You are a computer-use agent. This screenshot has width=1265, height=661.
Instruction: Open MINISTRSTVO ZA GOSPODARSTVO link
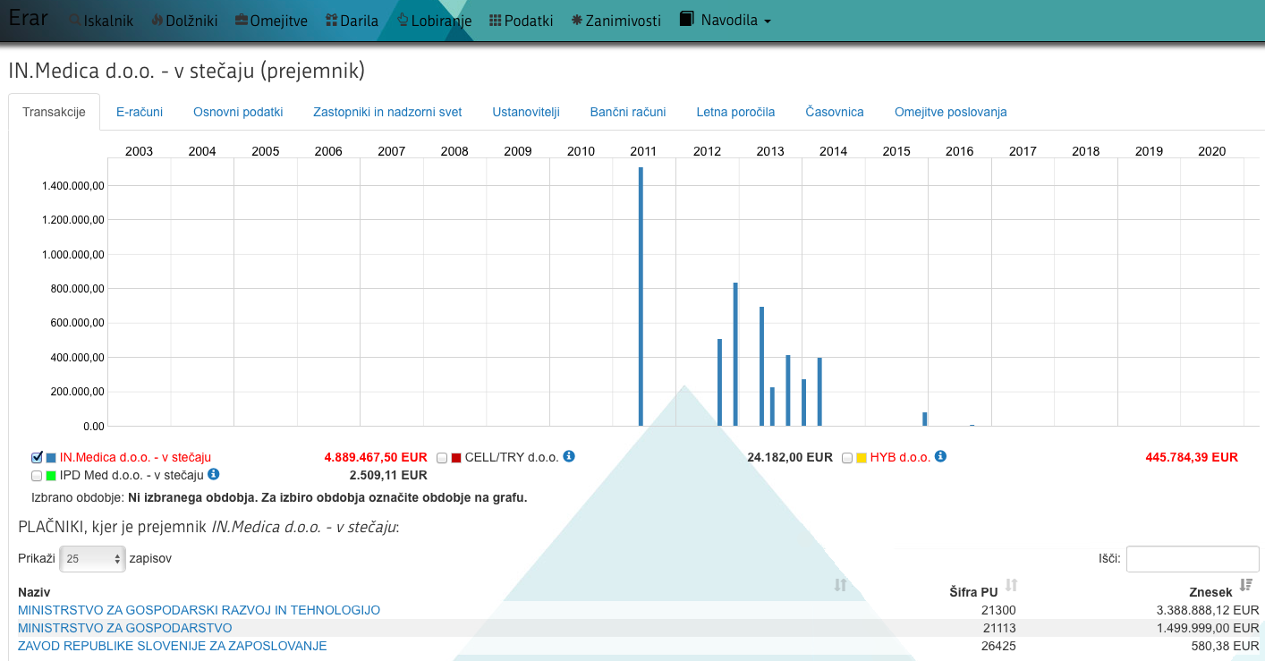tap(125, 628)
